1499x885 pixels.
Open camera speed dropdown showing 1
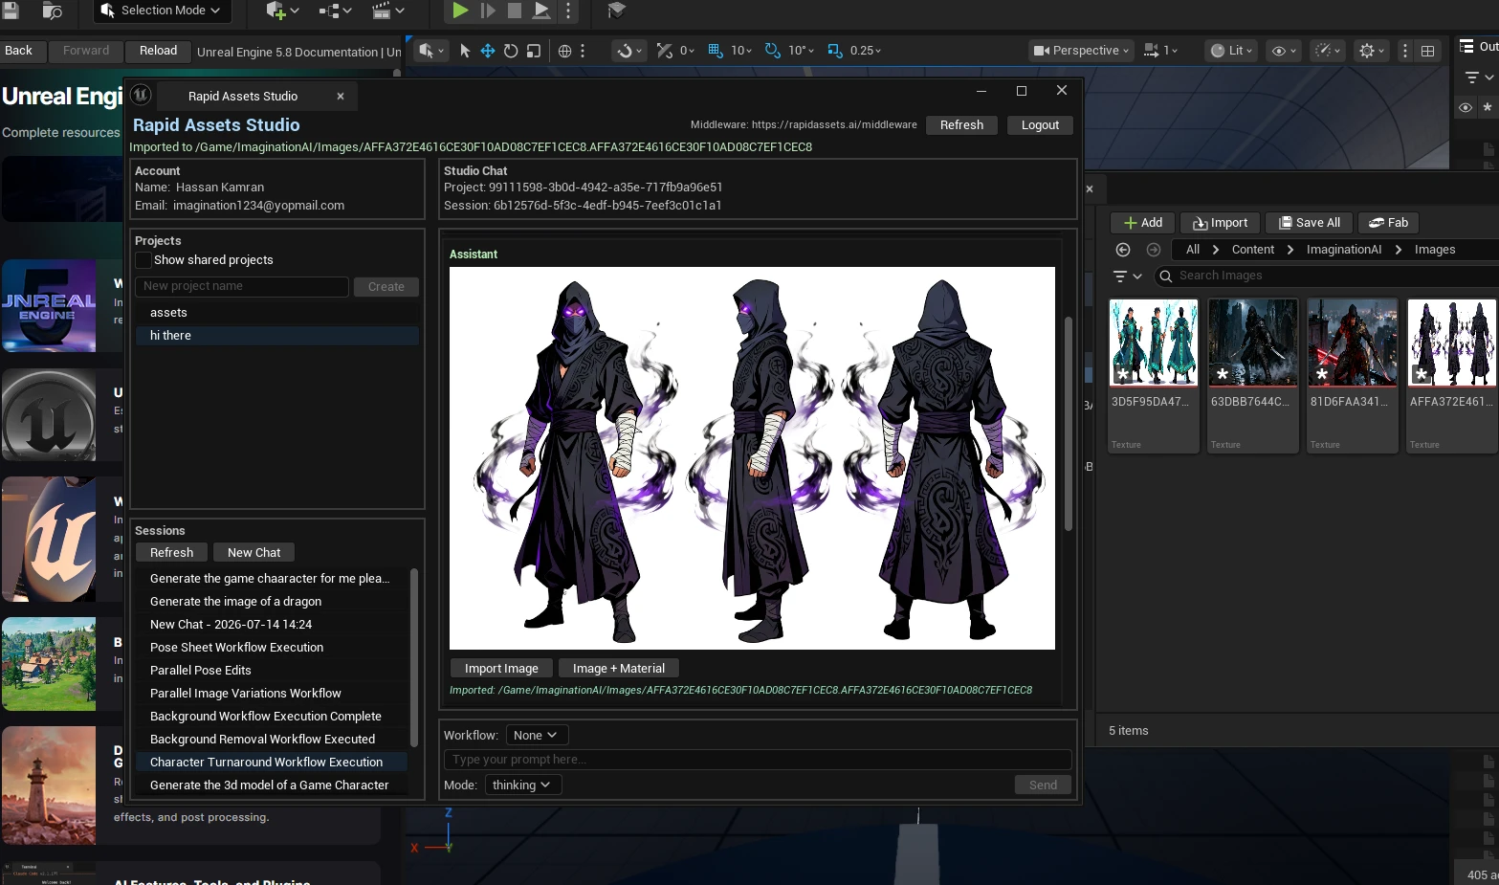[1161, 51]
